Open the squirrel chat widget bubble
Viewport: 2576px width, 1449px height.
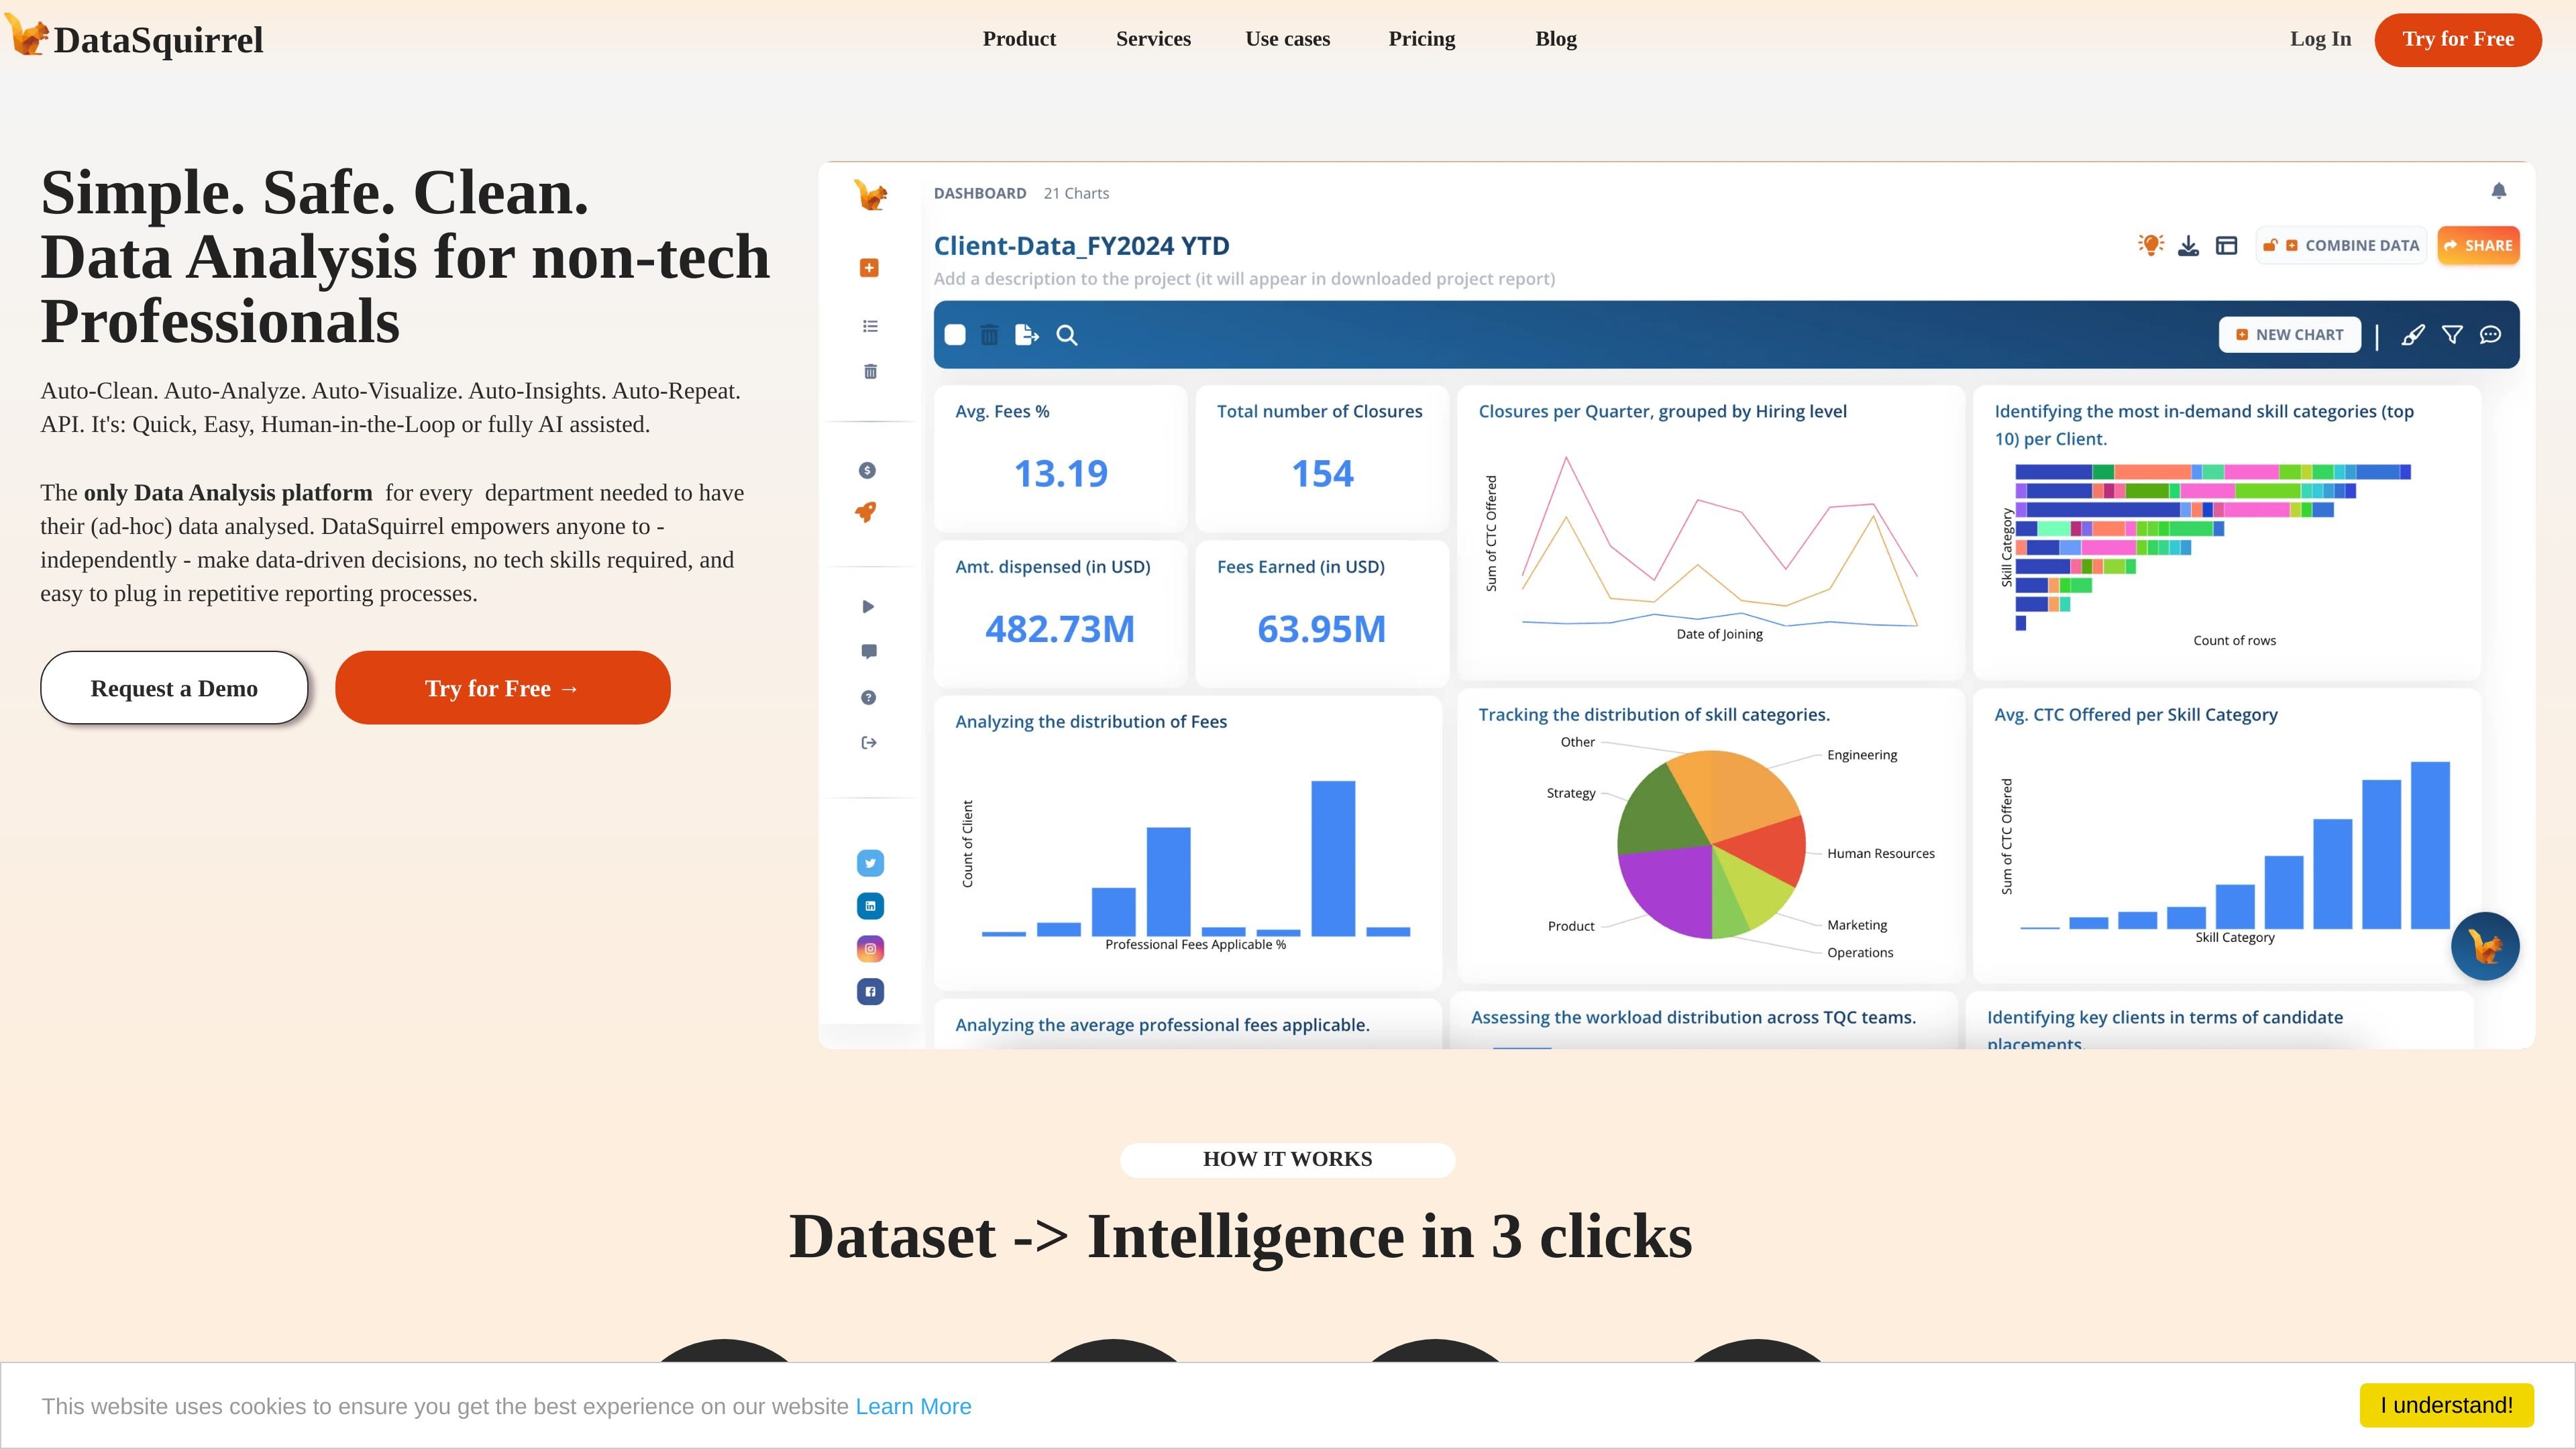(x=2485, y=946)
